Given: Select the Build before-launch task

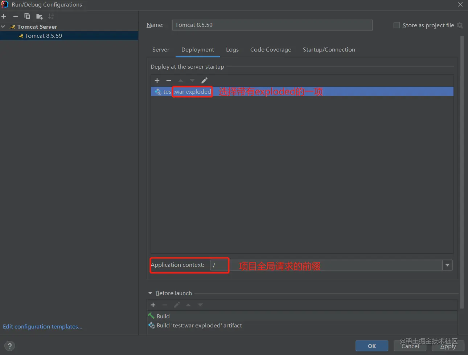Looking at the screenshot, I should point(302,316).
